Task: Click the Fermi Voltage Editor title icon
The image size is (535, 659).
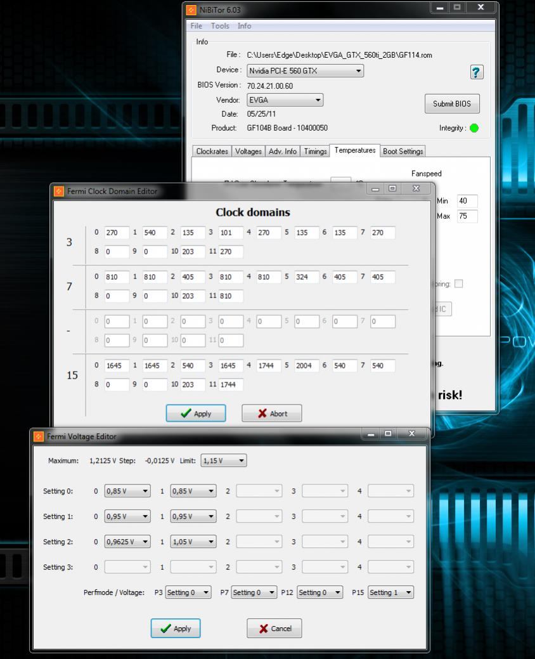Action: tap(39, 436)
